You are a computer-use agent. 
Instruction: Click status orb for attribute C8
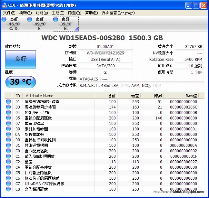pos(8,189)
